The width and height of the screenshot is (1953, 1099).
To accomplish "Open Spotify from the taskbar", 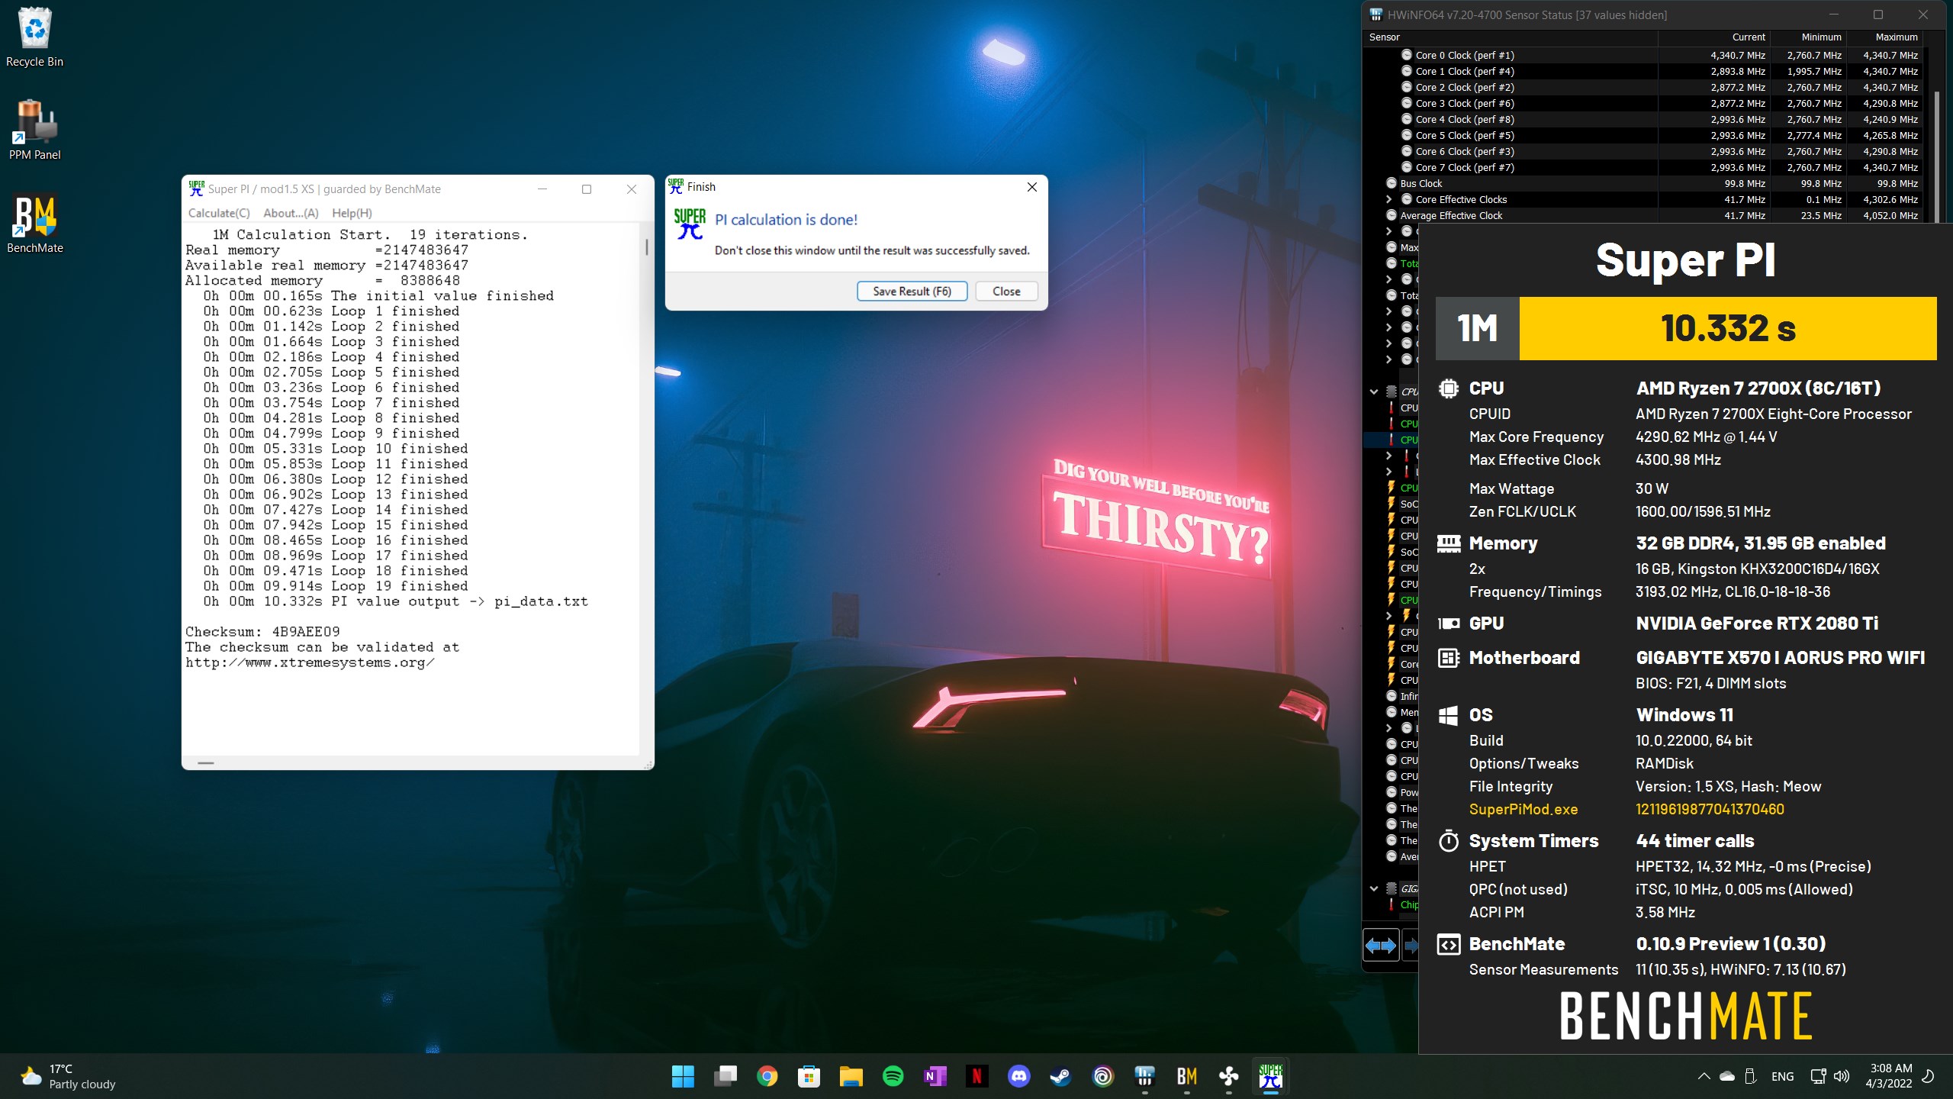I will point(893,1076).
